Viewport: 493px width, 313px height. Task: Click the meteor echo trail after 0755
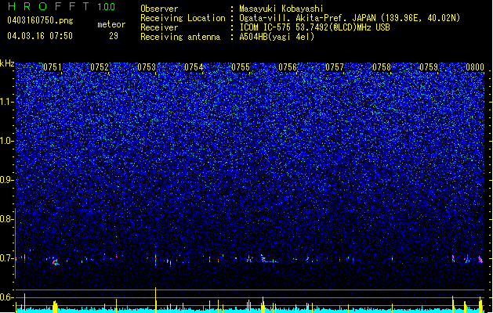point(268,259)
